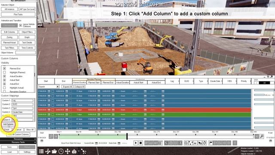Toggle Ignore Vehicle Collisions checkbox

pyautogui.click(x=21, y=25)
